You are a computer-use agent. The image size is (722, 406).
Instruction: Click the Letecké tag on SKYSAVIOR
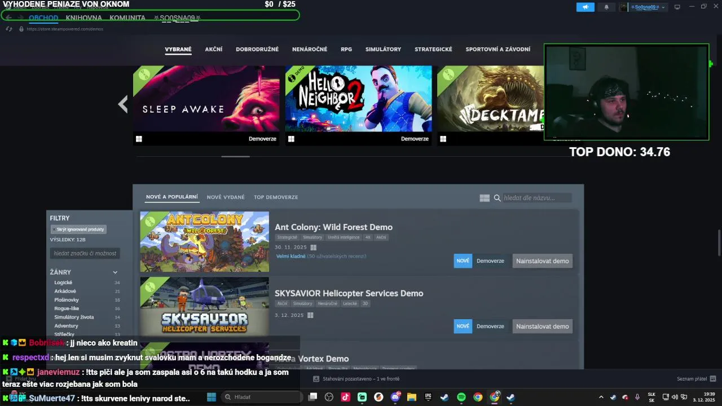click(x=350, y=303)
